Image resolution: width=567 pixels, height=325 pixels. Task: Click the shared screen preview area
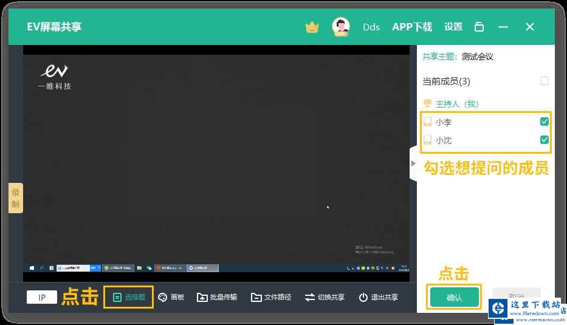pyautogui.click(x=216, y=163)
